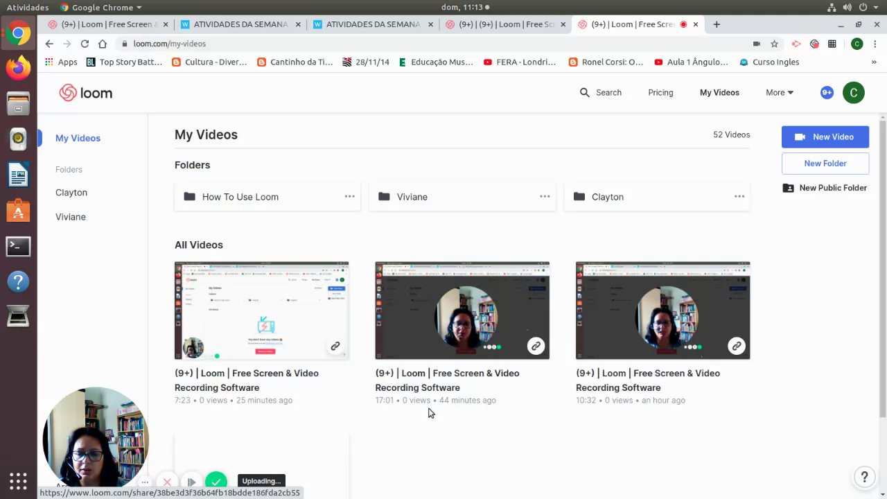Screen dimensions: 887x499
Task: Open the Viviane folder card
Action: pyautogui.click(x=462, y=197)
